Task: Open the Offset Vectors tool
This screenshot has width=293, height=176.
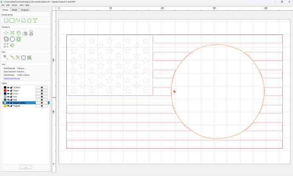Action: [x=6, y=39]
